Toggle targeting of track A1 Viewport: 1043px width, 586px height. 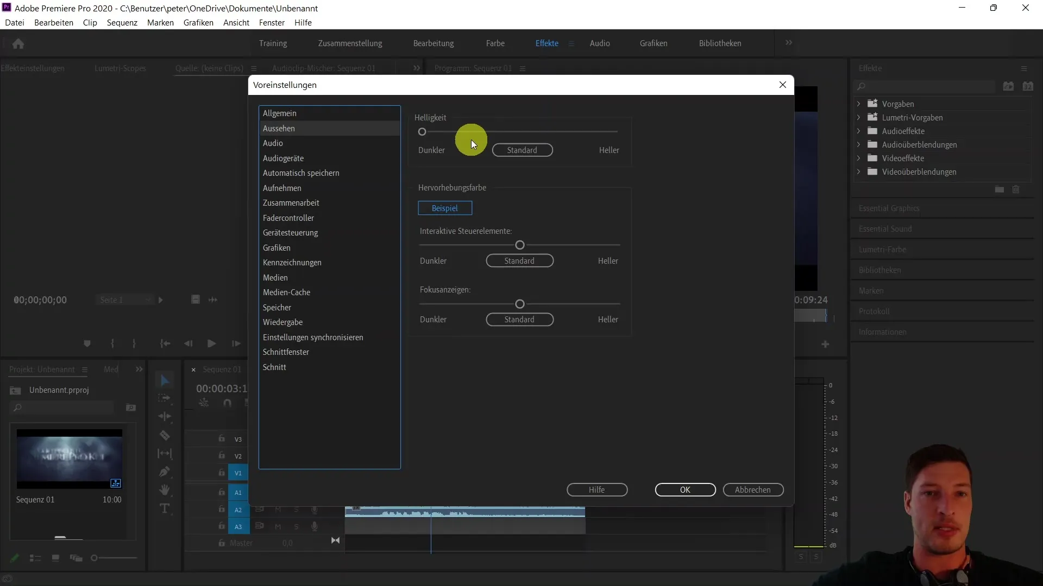tap(238, 493)
